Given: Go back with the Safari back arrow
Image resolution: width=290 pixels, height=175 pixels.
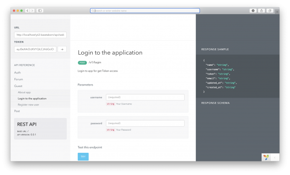Looking at the screenshot, I should click(x=28, y=11).
